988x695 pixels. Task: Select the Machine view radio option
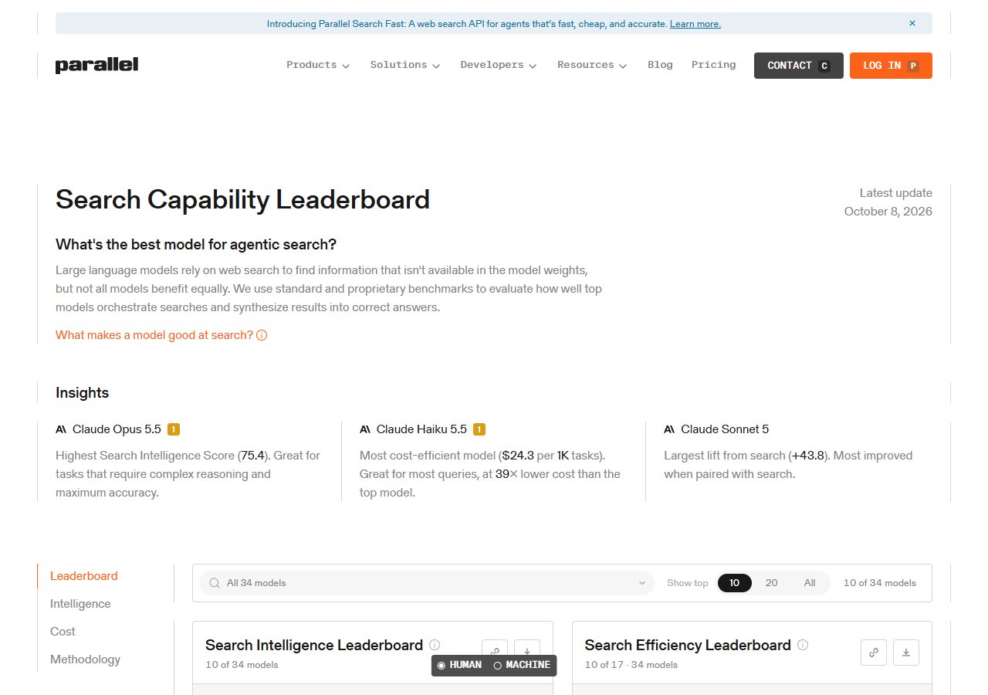point(522,665)
